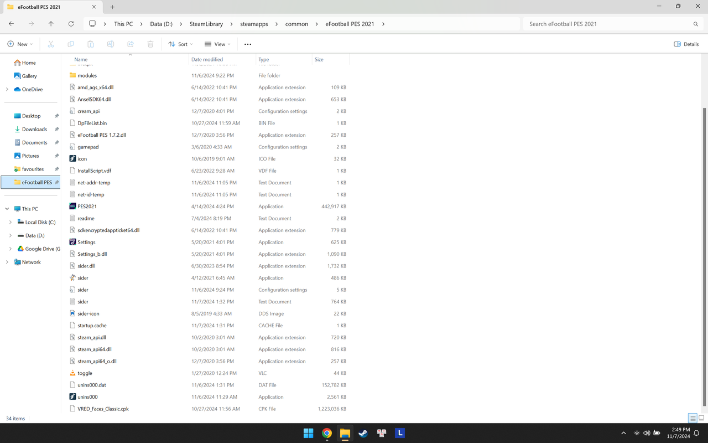Viewport: 708px width, 443px height.
Task: Click the Back navigation button
Action: point(11,24)
